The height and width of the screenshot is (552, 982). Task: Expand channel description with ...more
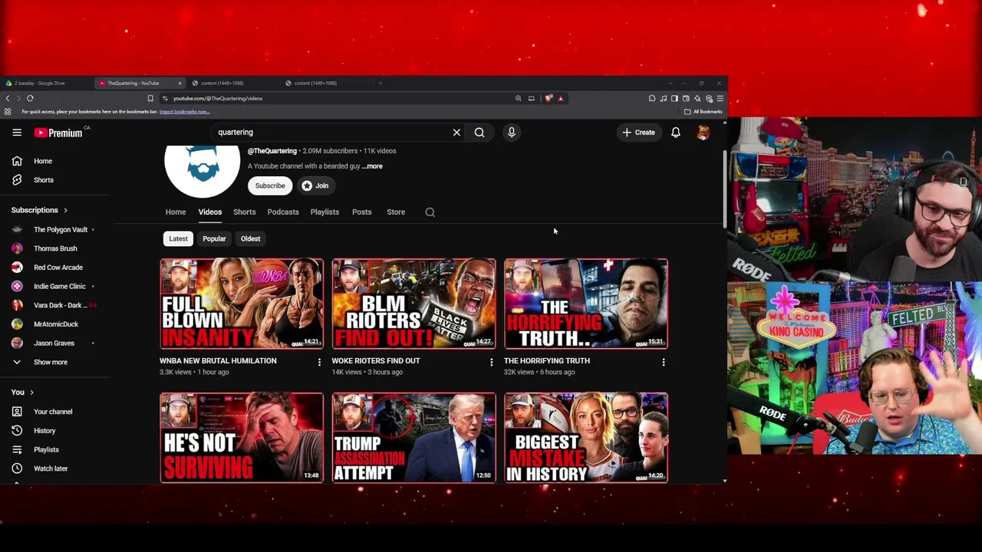[373, 166]
